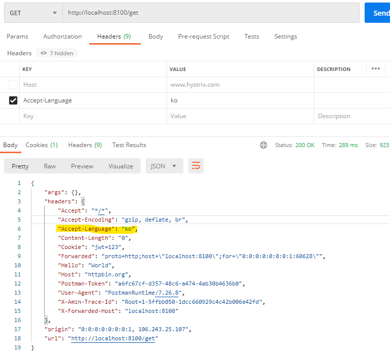Viewport: 390px width, 353px height.
Task: Click the 200 OK status text
Action: (x=305, y=145)
